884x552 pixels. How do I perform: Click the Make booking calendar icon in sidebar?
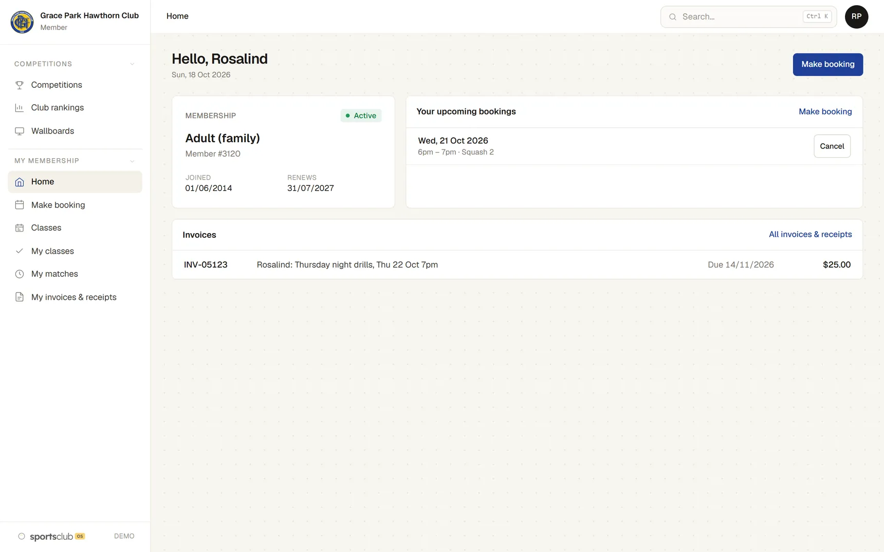tap(20, 205)
